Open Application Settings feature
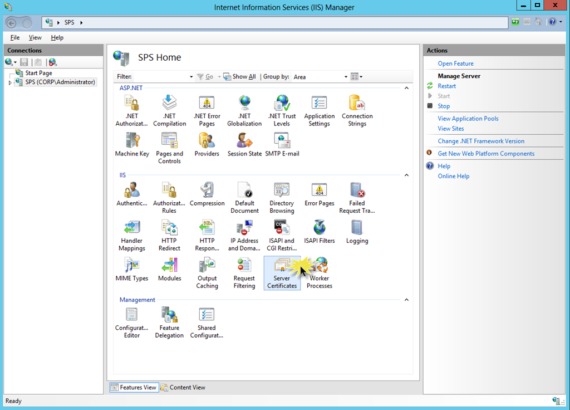This screenshot has height=410, width=570. click(319, 111)
